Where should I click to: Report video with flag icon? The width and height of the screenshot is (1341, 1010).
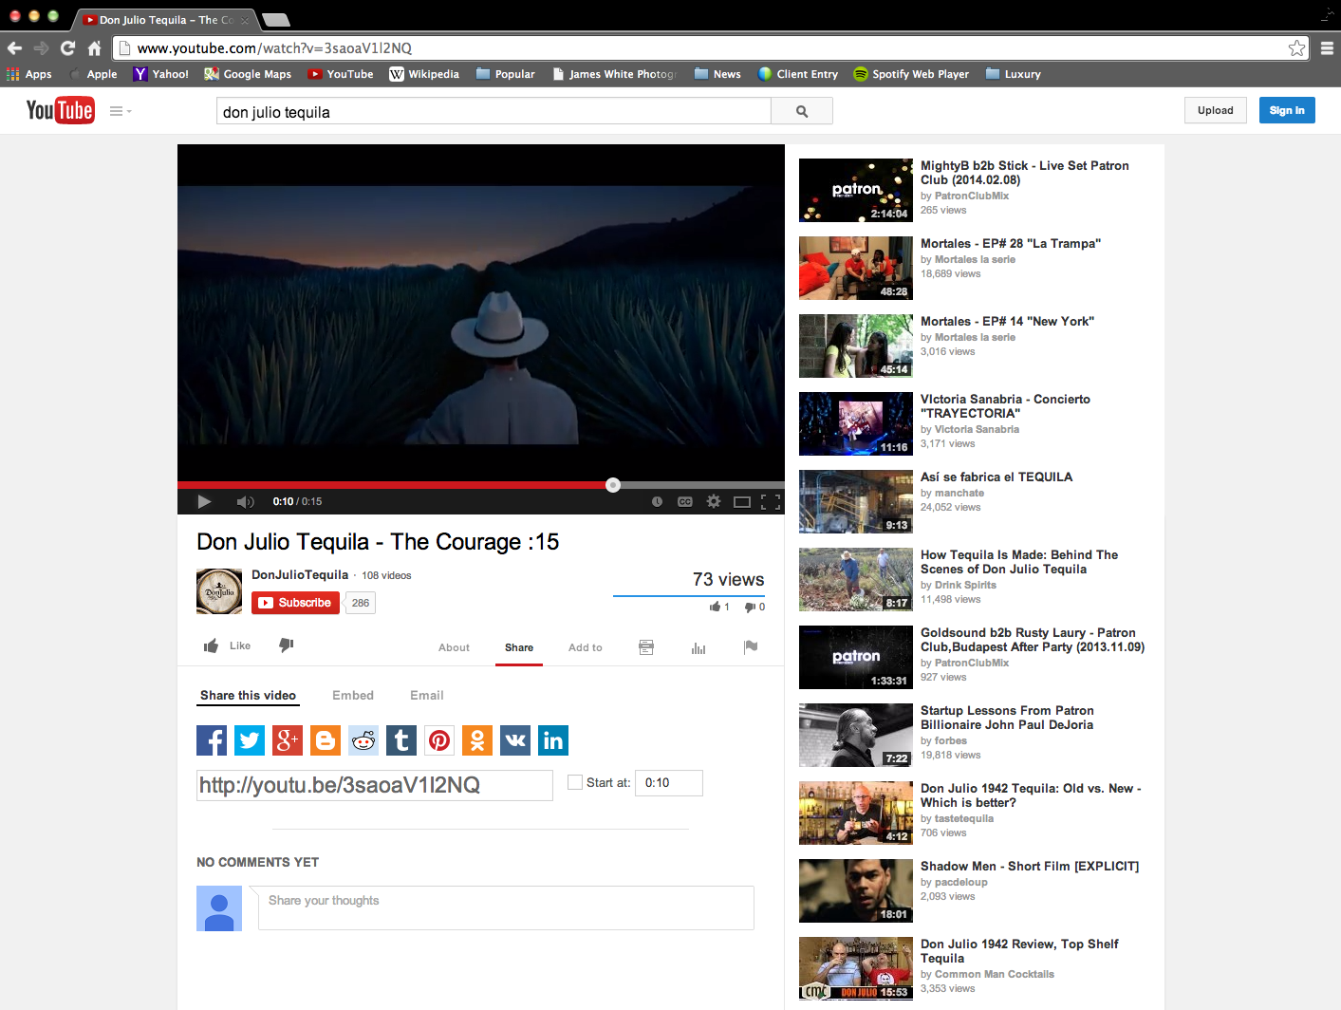(x=751, y=647)
